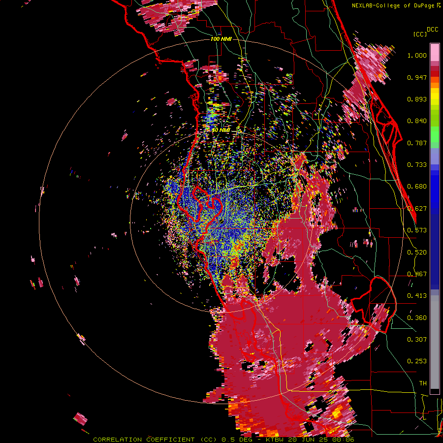Pick the yellow color bar segment

click(435, 97)
